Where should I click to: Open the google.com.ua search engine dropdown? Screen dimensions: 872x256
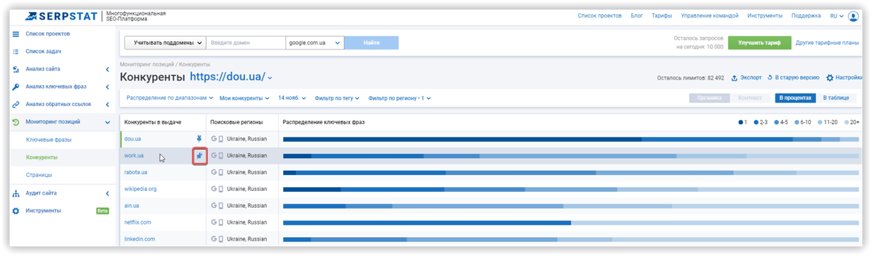pos(315,43)
